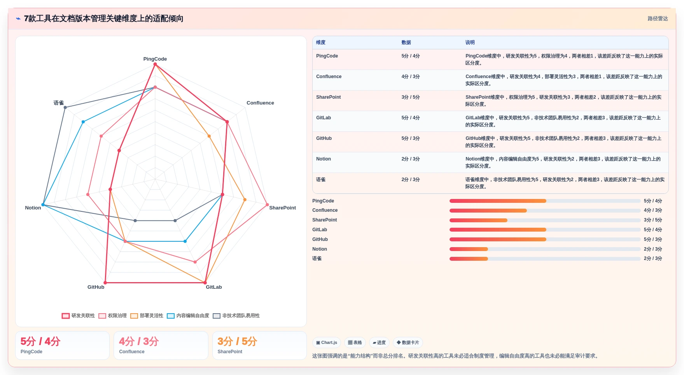Viewport: 684px width, 375px height.
Task: Click the footnote about 能力结构
Action: click(x=456, y=356)
